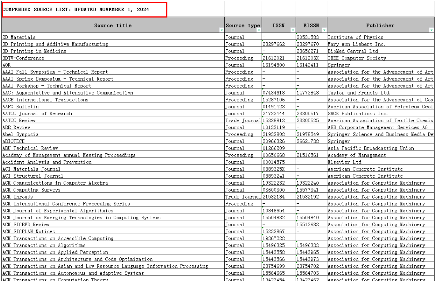Click '3D Printing and Additive Manufacturing' cell
This screenshot has width=436, height=281.
click(x=113, y=44)
